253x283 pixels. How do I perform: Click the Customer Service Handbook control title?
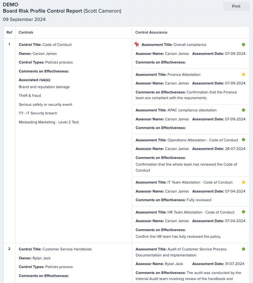point(67,249)
